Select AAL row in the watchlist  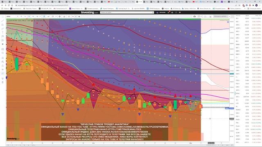tap(248, 22)
